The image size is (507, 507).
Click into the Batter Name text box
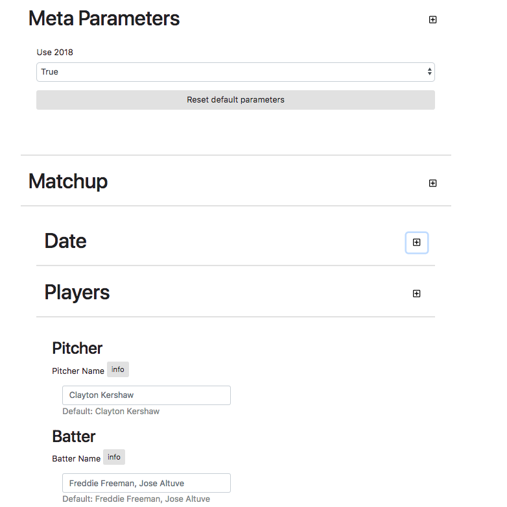point(146,483)
